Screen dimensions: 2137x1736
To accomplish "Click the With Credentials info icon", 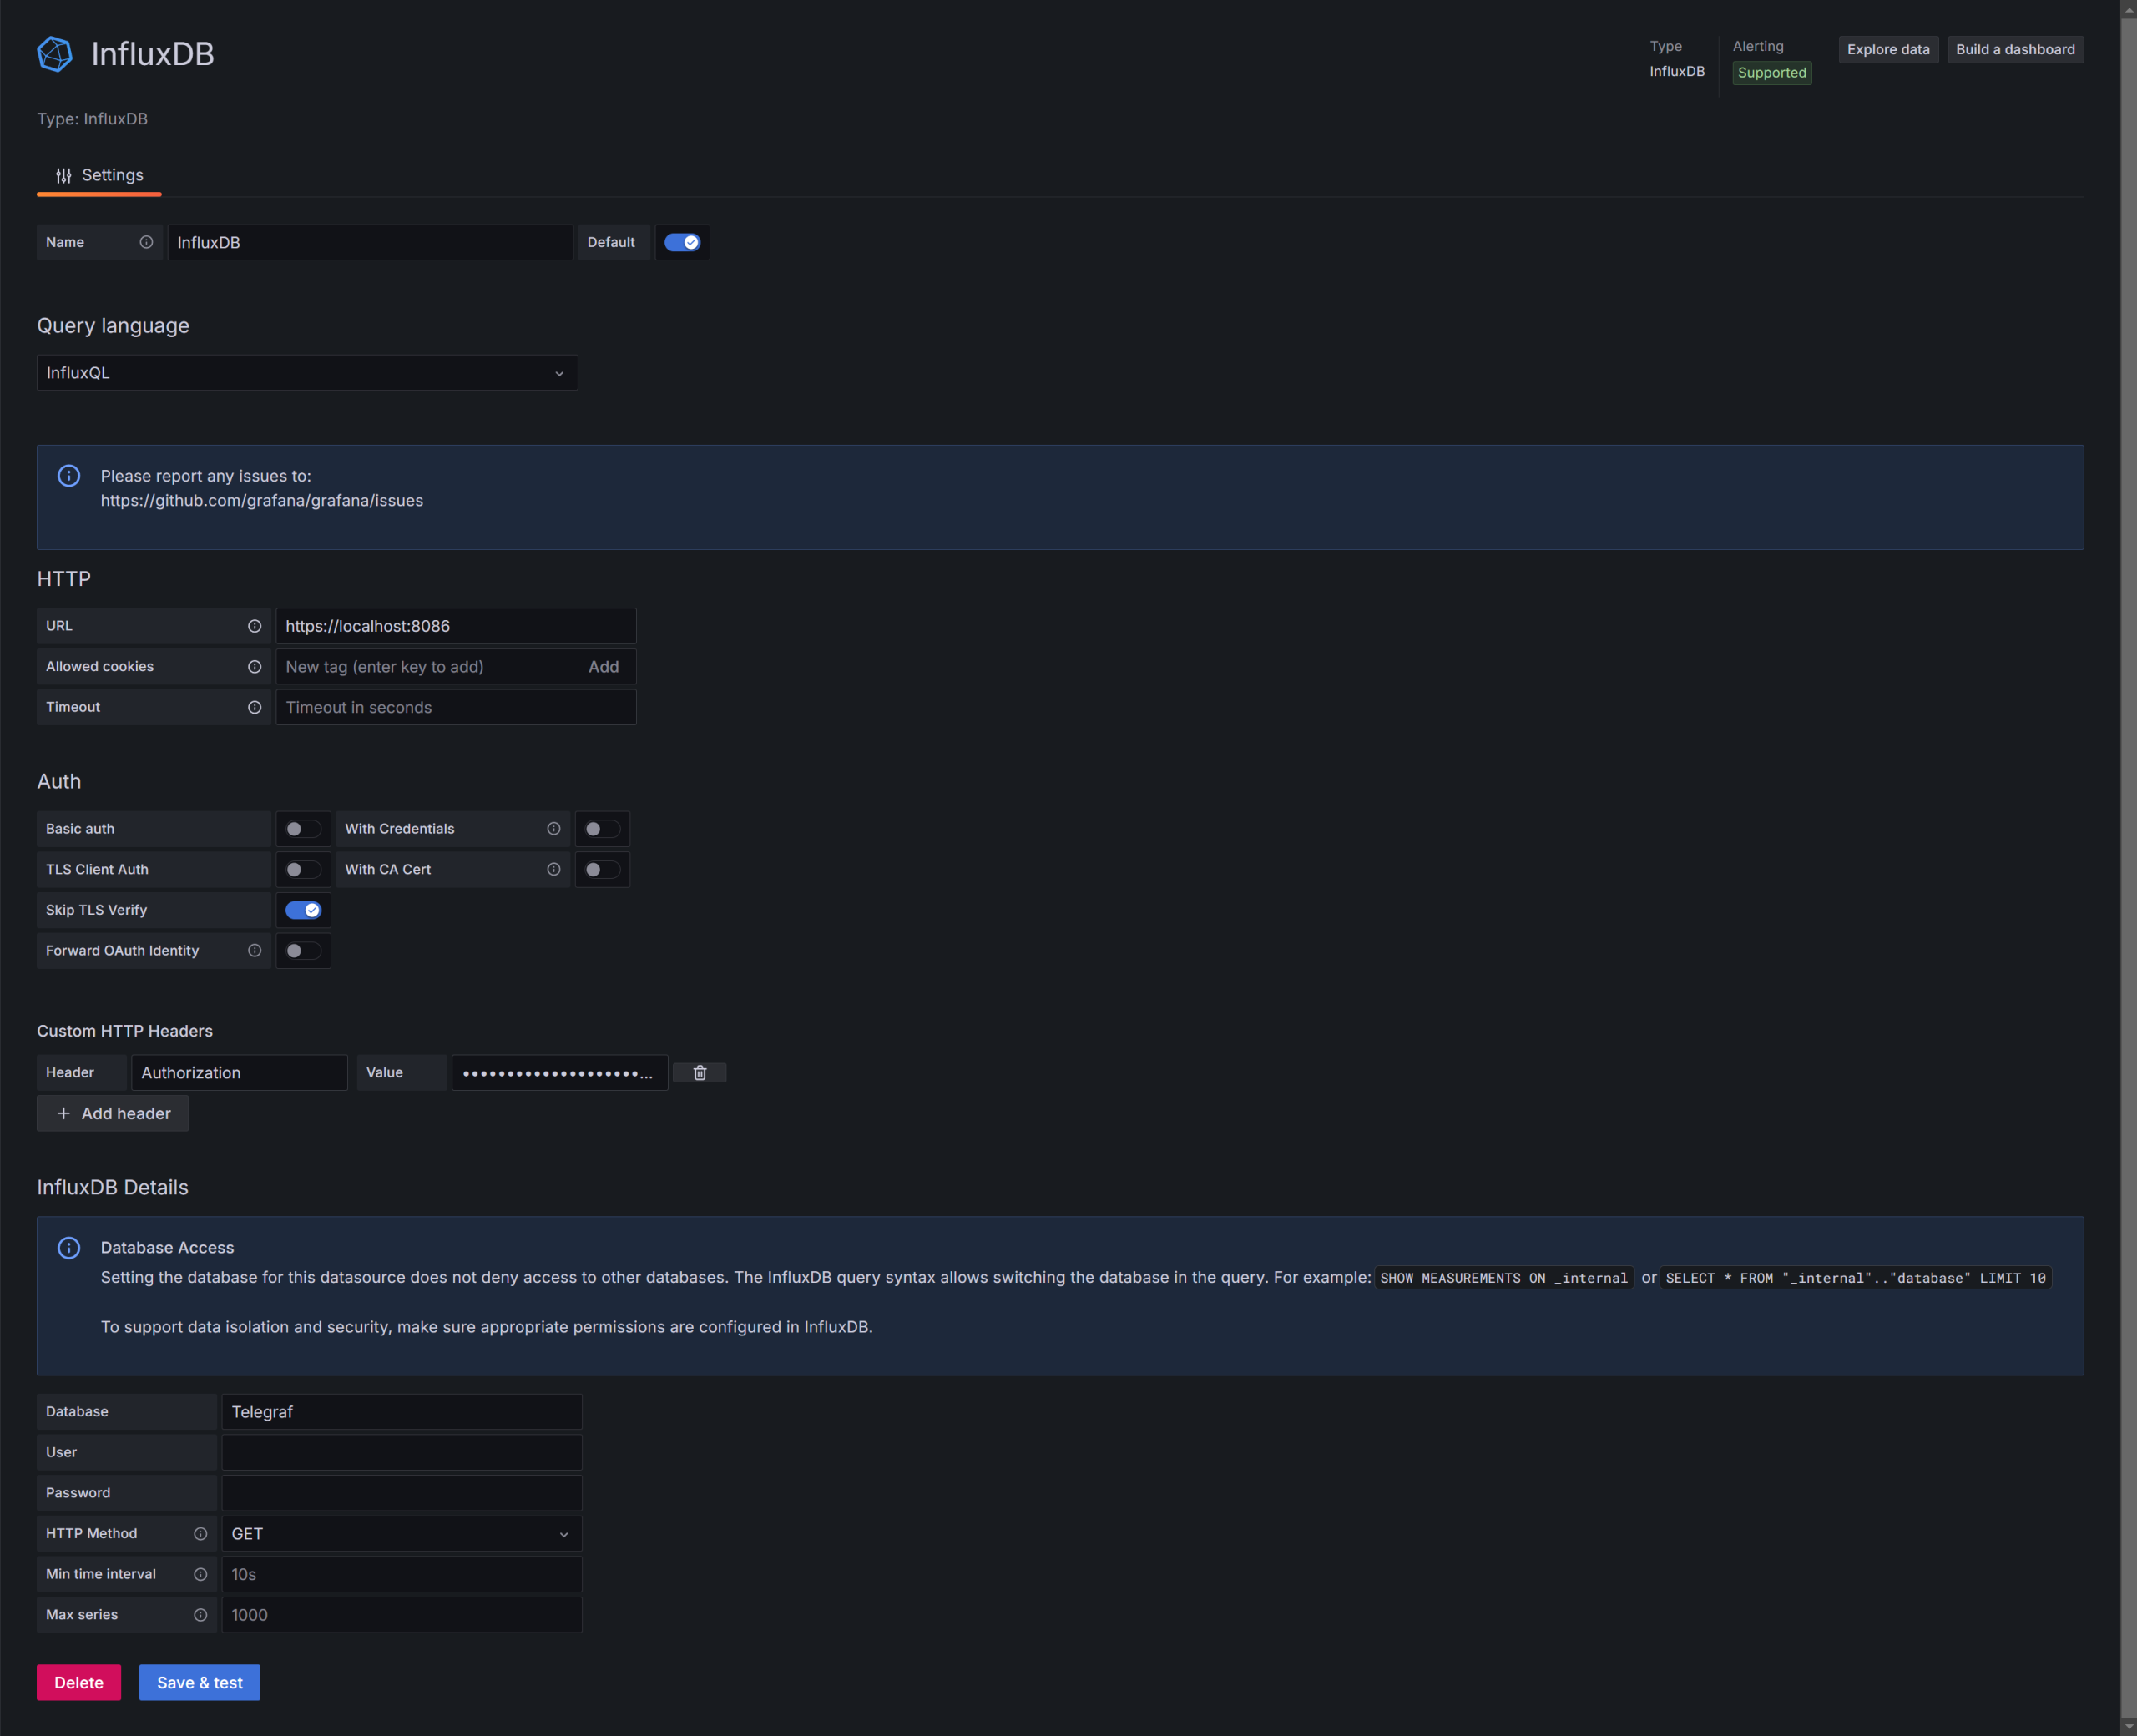I will click(x=554, y=829).
